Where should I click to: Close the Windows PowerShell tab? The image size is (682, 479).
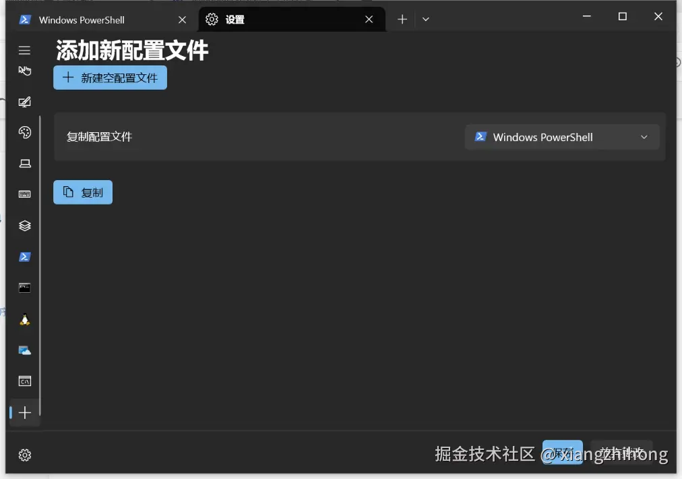(x=182, y=20)
